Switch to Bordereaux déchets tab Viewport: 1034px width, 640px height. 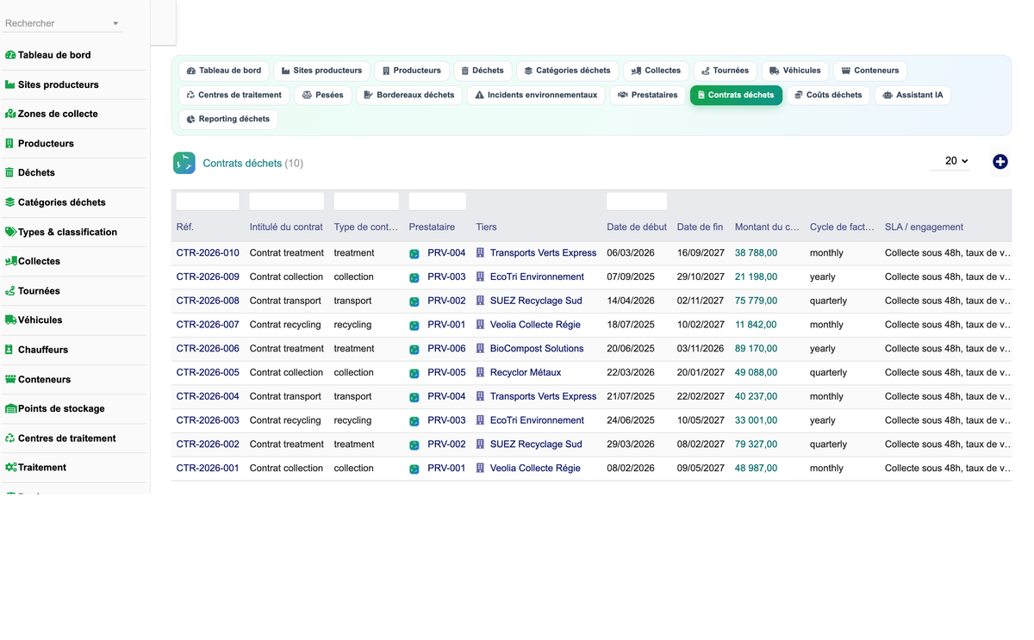point(409,95)
